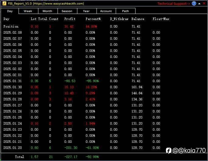Click the Percent% column header

click(x=93, y=19)
